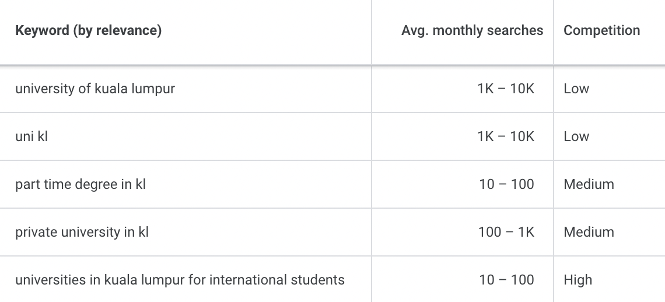Open 'private university in kl' keyword
Screen dimensions: 665x302
click(82, 232)
